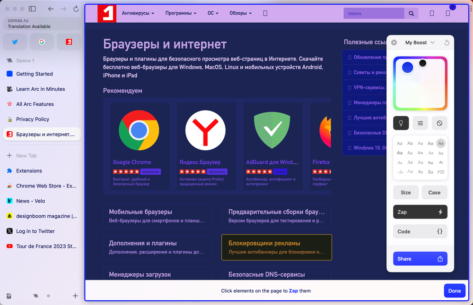
Task: Switch to the Chrome Web Store tab
Action: 42,186
